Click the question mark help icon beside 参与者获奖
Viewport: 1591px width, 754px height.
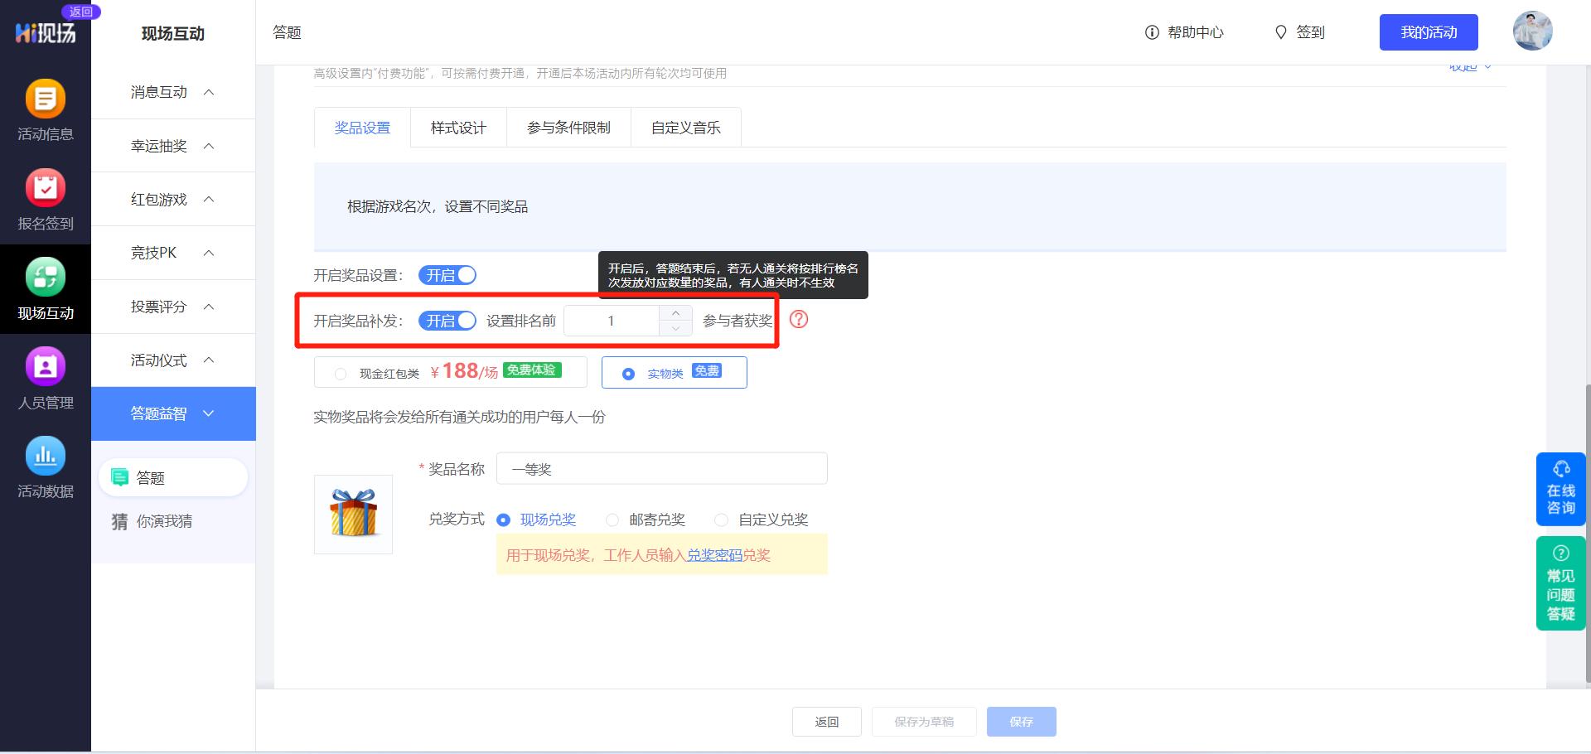tap(798, 320)
